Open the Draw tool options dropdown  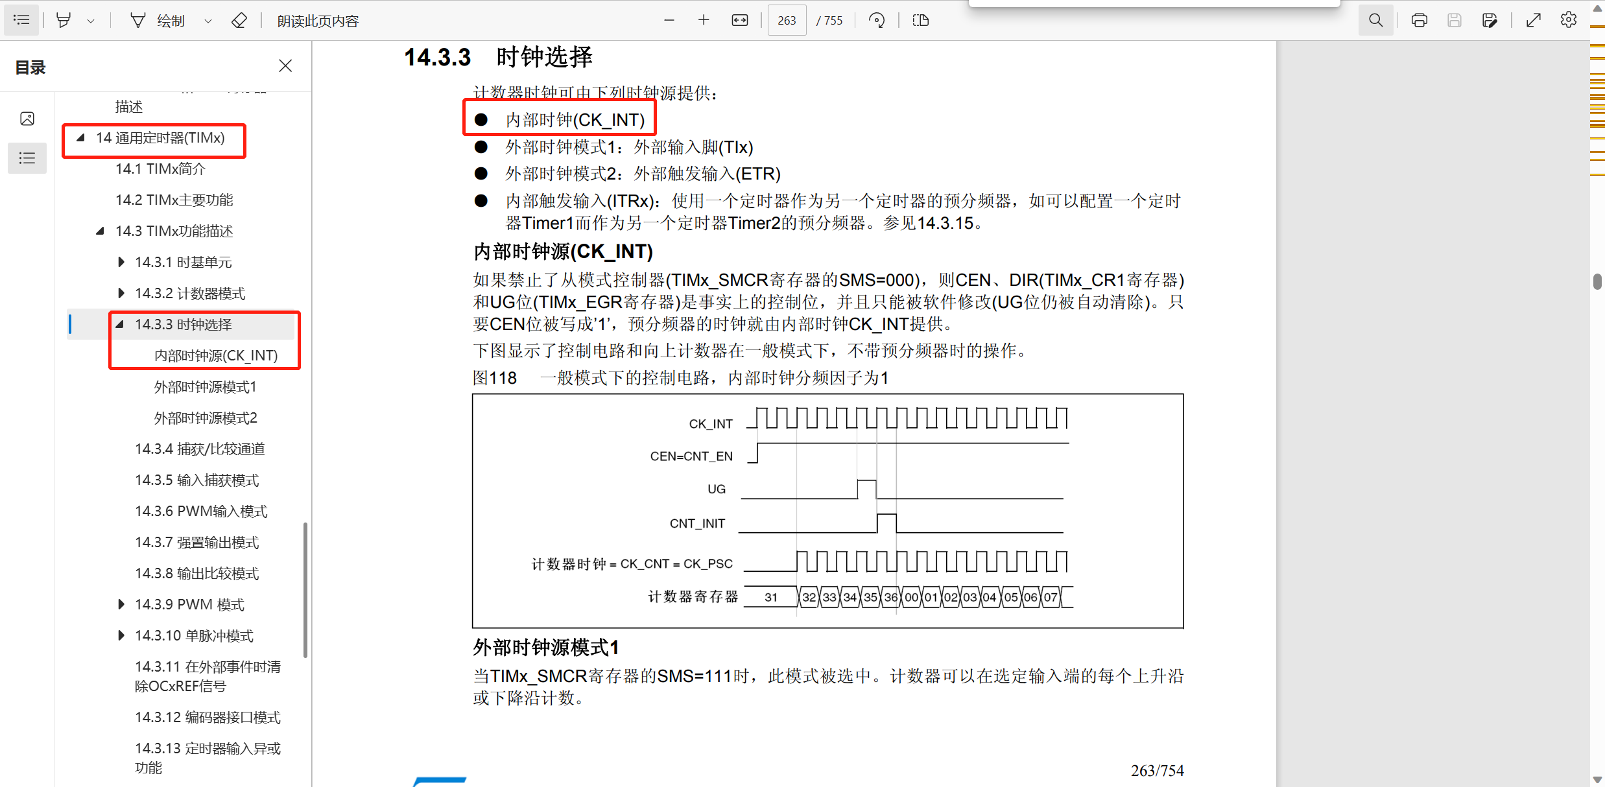208,21
